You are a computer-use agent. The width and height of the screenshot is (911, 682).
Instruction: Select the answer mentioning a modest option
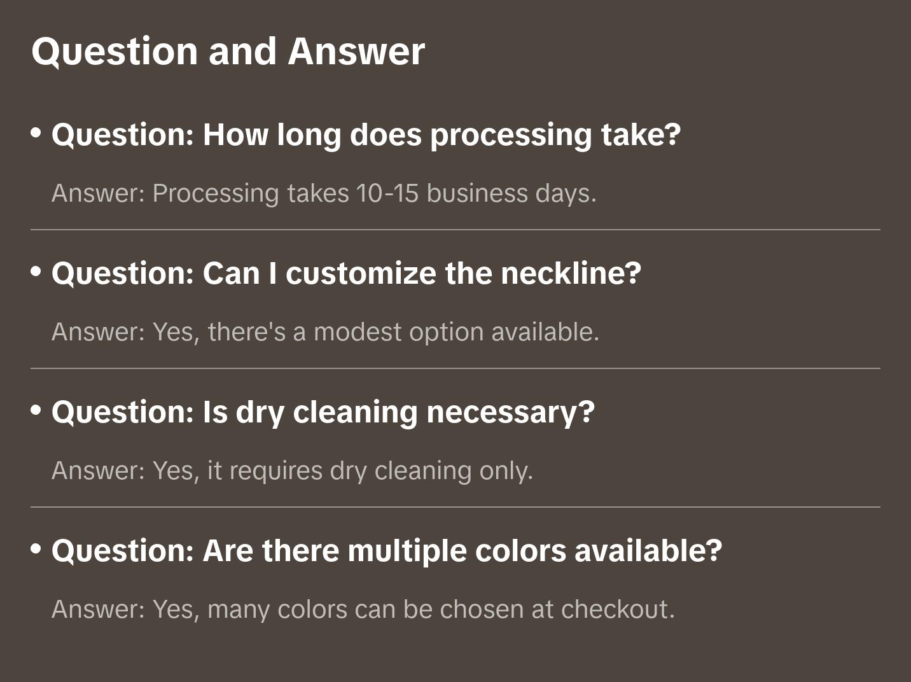(325, 332)
